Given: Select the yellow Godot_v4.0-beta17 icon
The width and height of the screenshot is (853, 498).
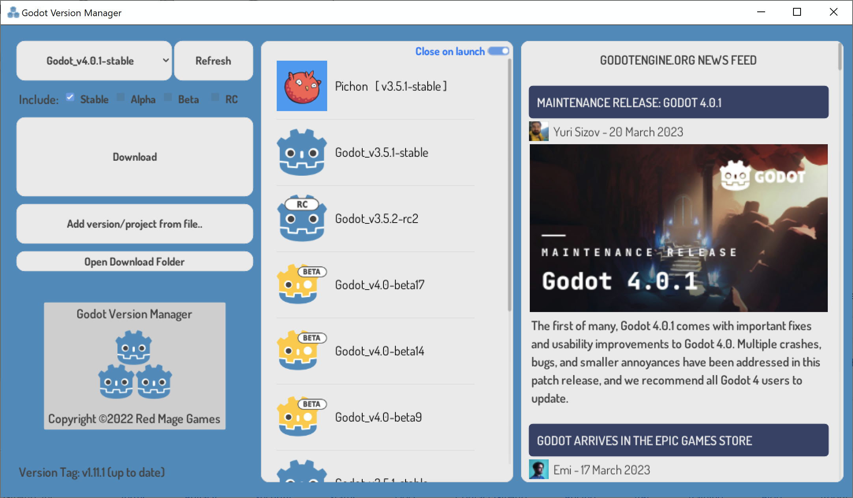Looking at the screenshot, I should [x=298, y=285].
